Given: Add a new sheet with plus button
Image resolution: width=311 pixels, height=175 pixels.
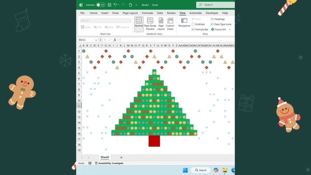Looking at the screenshot, I should pos(121,157).
